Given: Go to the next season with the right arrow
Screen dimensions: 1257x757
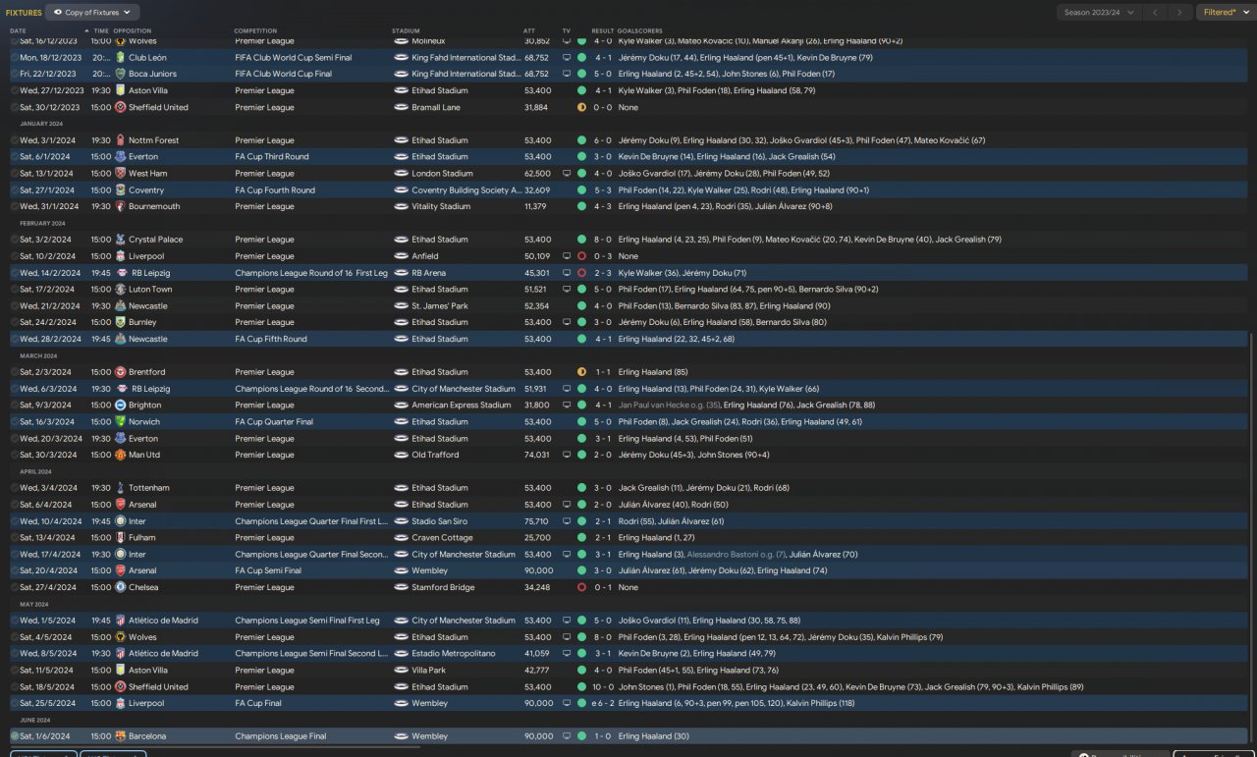Looking at the screenshot, I should tap(1181, 12).
